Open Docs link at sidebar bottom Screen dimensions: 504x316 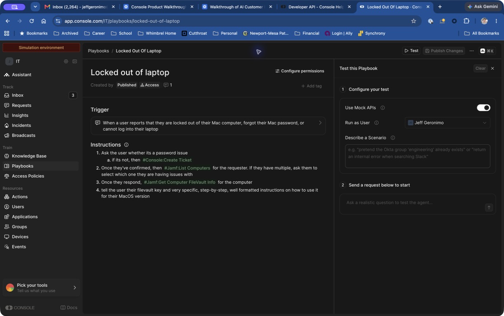(x=69, y=308)
